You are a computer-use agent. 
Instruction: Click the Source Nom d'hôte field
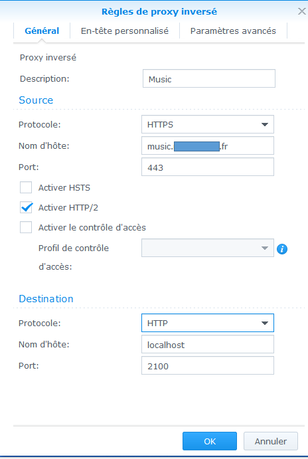tap(208, 145)
